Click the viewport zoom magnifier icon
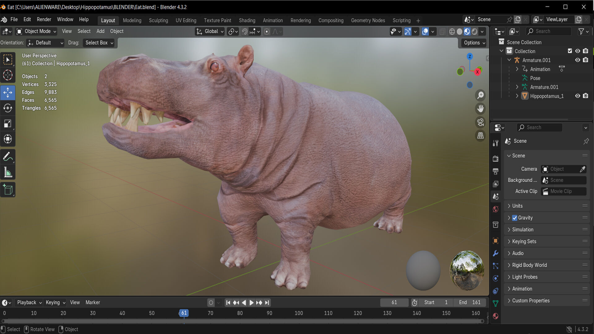 [x=480, y=95]
